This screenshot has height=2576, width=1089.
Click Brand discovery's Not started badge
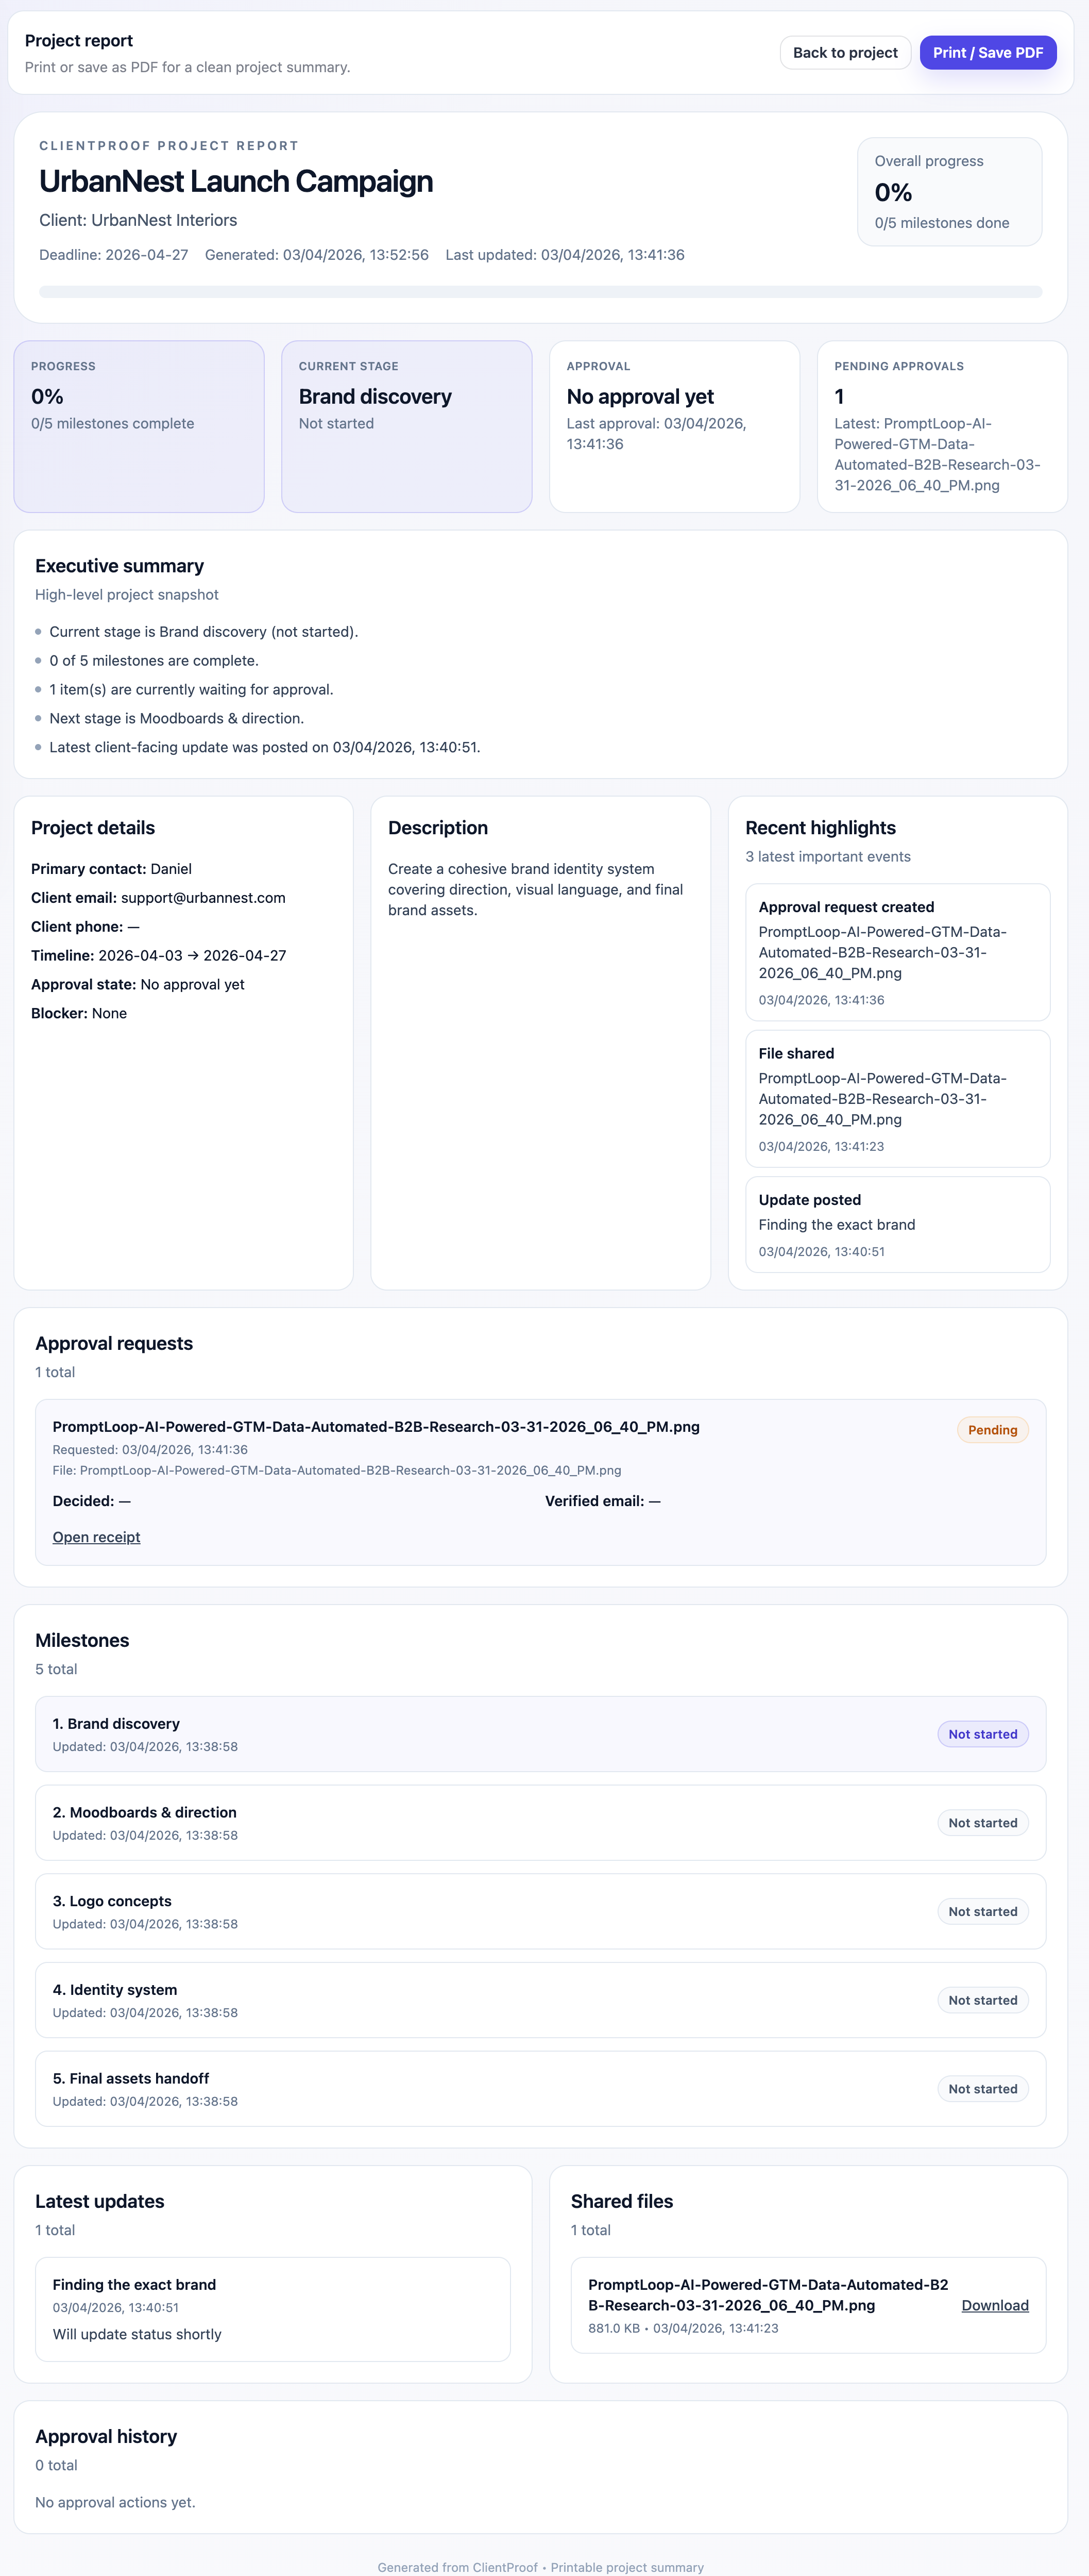point(982,1734)
